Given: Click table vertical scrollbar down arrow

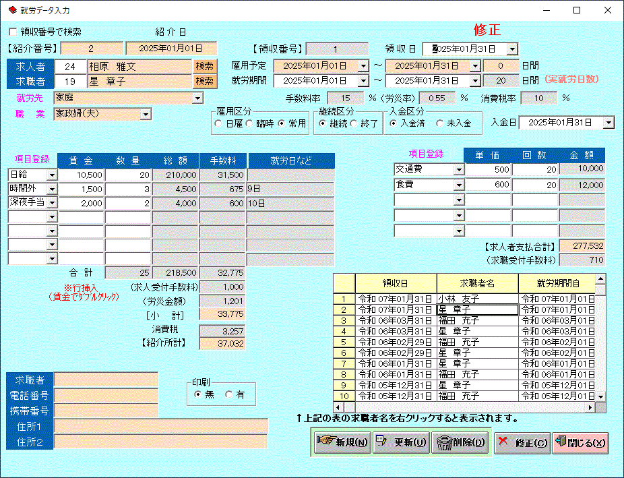Looking at the screenshot, I should pos(600,396).
